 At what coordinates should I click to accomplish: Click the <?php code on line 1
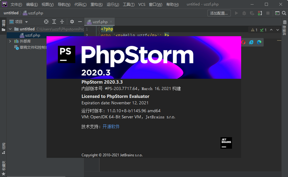(107, 29)
